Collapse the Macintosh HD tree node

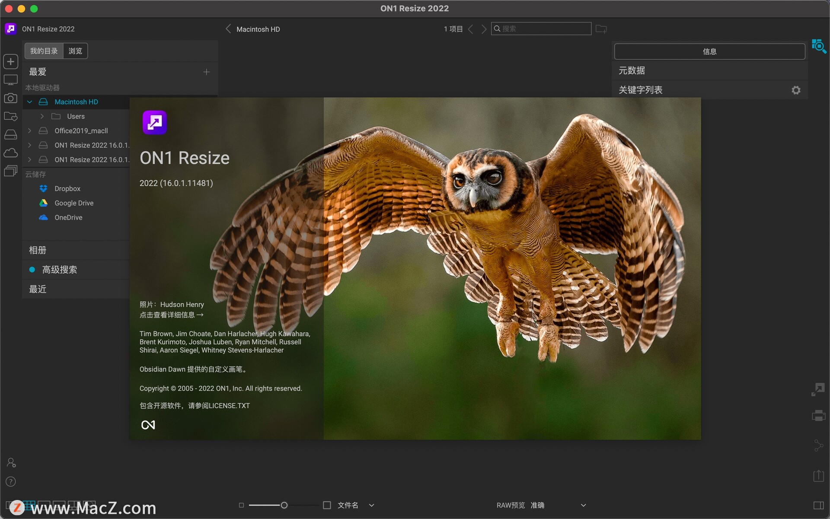(29, 102)
